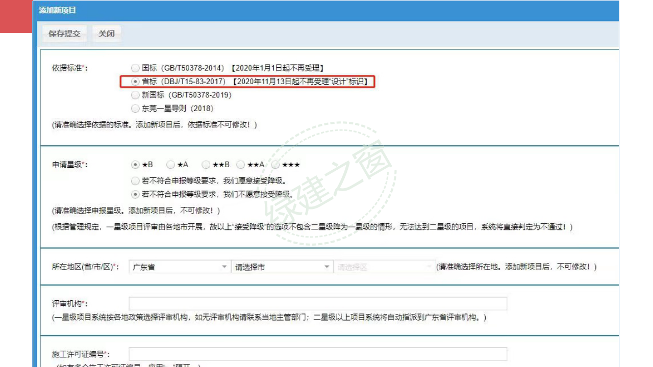This screenshot has height=367, width=653.
Task: Select 愿意接受降级 option
Action: tap(135, 180)
